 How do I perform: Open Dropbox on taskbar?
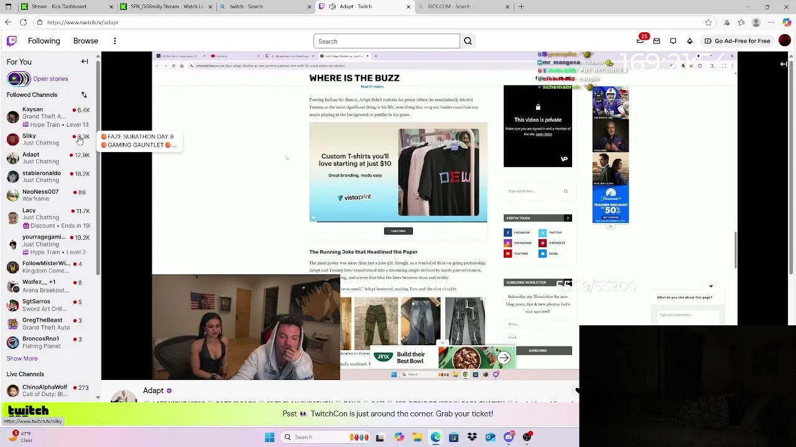(x=472, y=437)
